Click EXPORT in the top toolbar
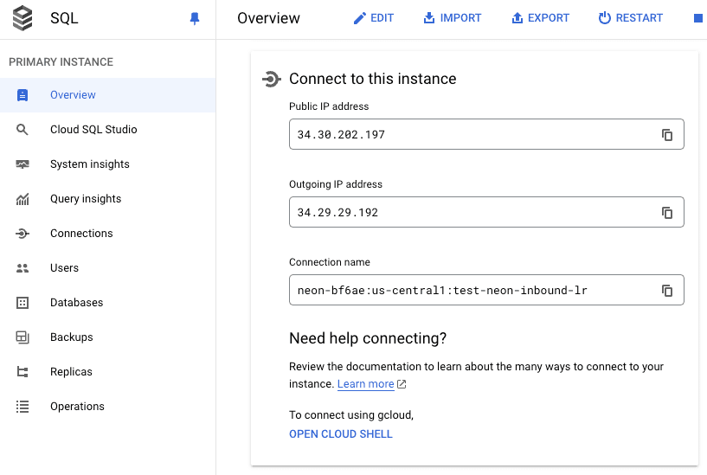Screen dimensions: 707x475 (540, 18)
